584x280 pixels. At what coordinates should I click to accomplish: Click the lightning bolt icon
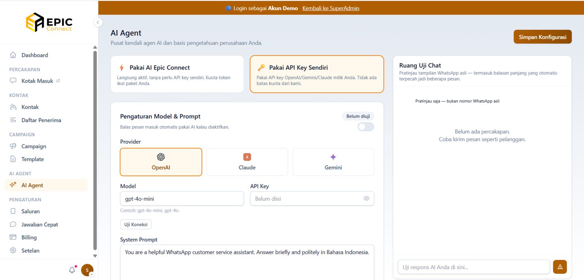click(122, 67)
